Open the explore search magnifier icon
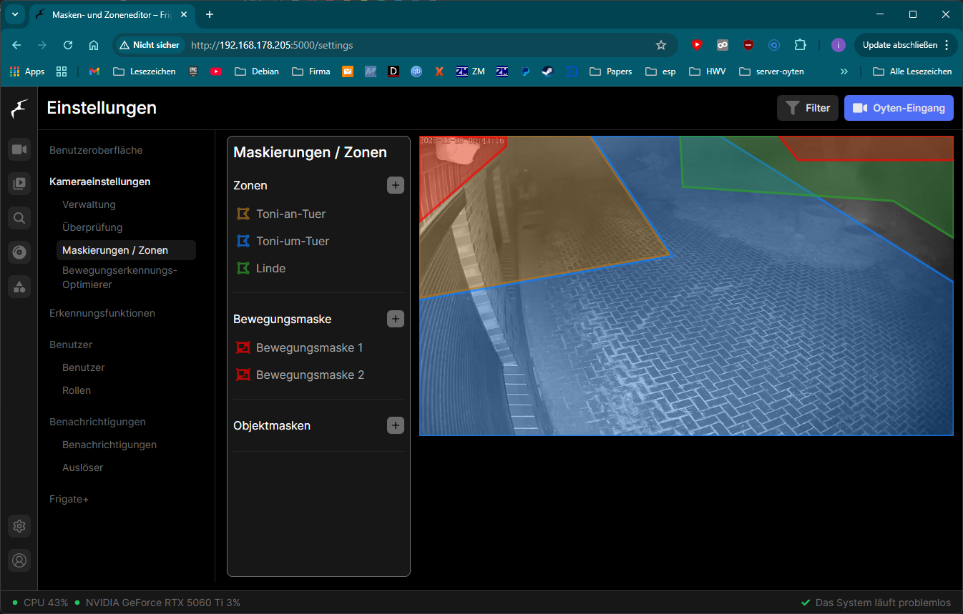 point(19,218)
